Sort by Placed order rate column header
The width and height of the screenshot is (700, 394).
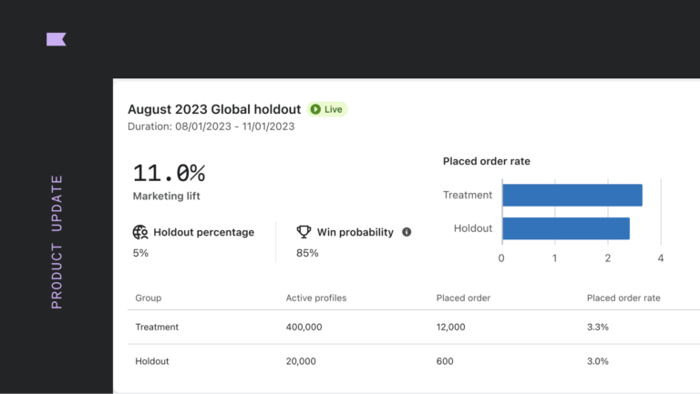[x=623, y=298]
